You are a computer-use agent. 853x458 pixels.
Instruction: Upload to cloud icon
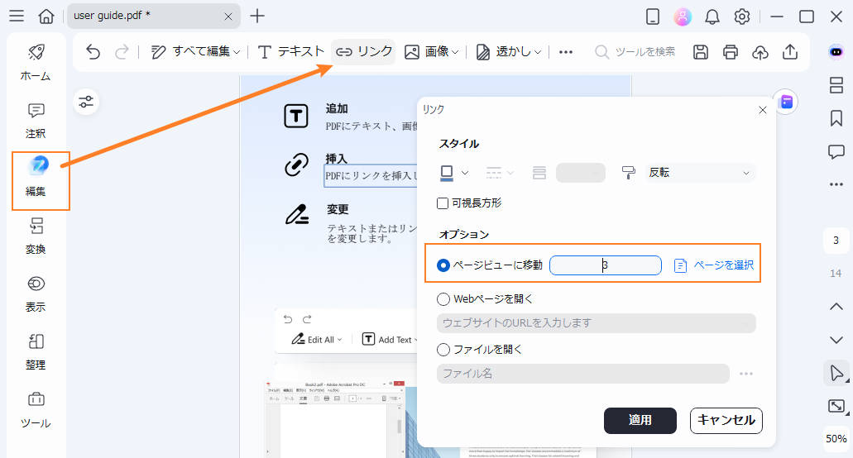(760, 52)
